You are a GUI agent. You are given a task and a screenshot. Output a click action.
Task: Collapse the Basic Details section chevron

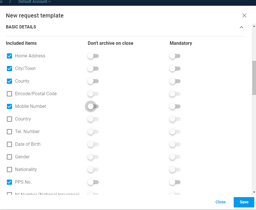pos(241,27)
